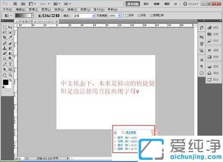Image resolution: width=223 pixels, height=162 pixels.
Task: Select the Brush tool
Action: (10, 43)
